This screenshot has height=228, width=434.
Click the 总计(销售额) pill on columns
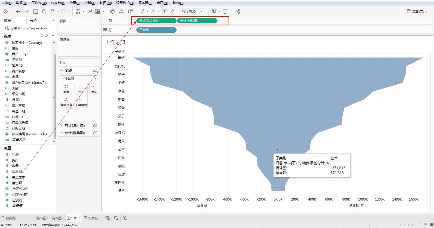(197, 21)
